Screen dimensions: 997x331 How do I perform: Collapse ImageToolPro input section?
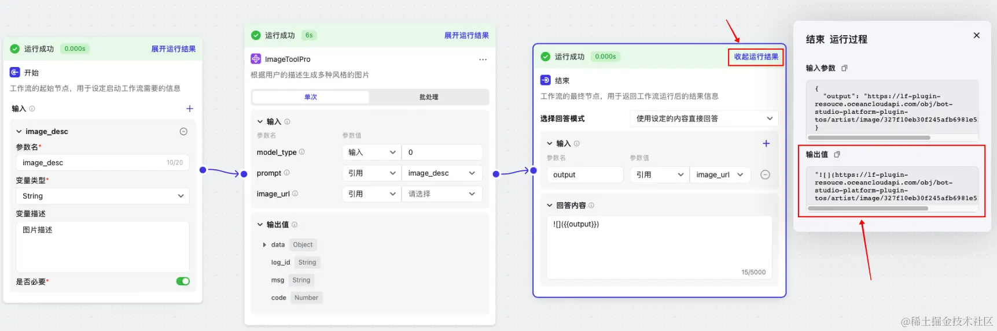click(x=260, y=121)
